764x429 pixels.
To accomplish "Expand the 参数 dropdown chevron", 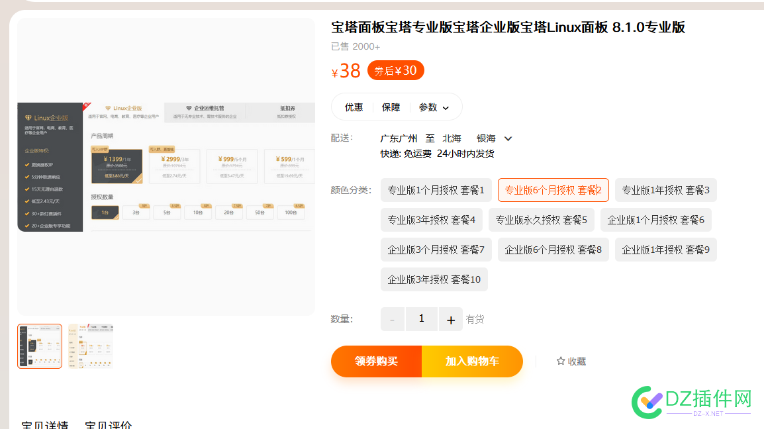I will (x=446, y=108).
